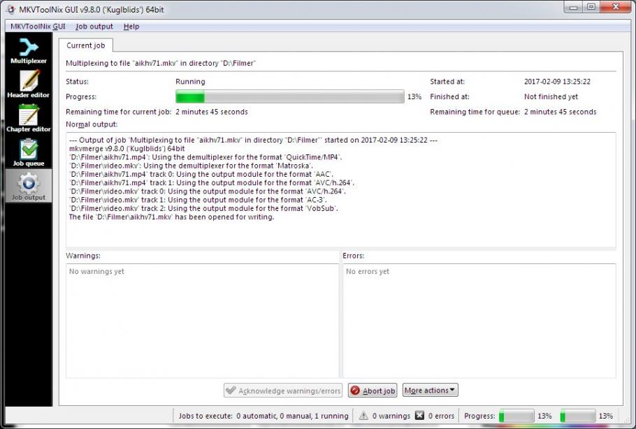Click the Abort job button
This screenshot has width=636, height=429.
coord(373,391)
